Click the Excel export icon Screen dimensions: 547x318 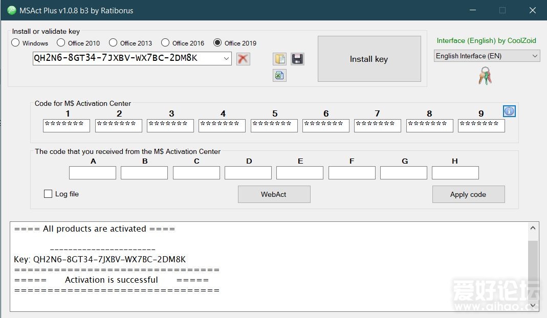[279, 76]
